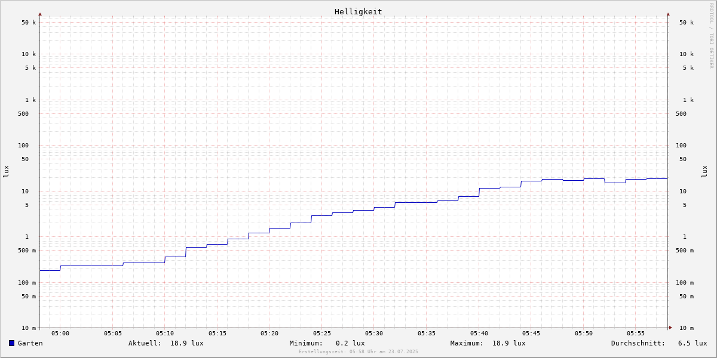The image size is (717, 358).
Task: Click the 05:40 time axis label
Action: tap(479, 334)
